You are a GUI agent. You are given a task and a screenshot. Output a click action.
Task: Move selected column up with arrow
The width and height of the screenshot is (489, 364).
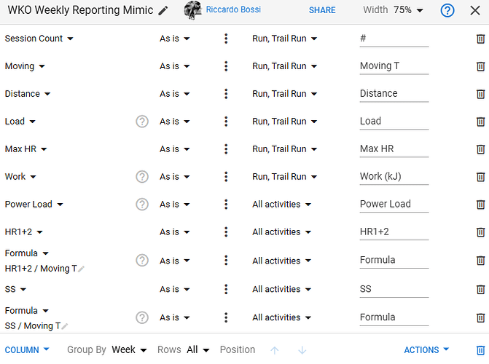(x=275, y=350)
